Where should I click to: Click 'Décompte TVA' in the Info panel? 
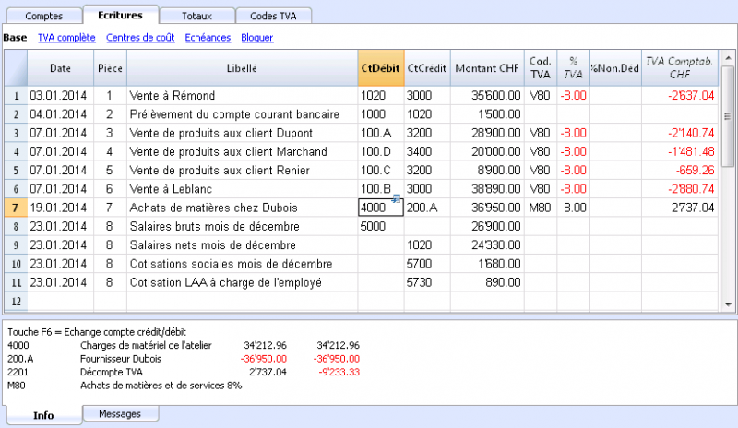[111, 372]
